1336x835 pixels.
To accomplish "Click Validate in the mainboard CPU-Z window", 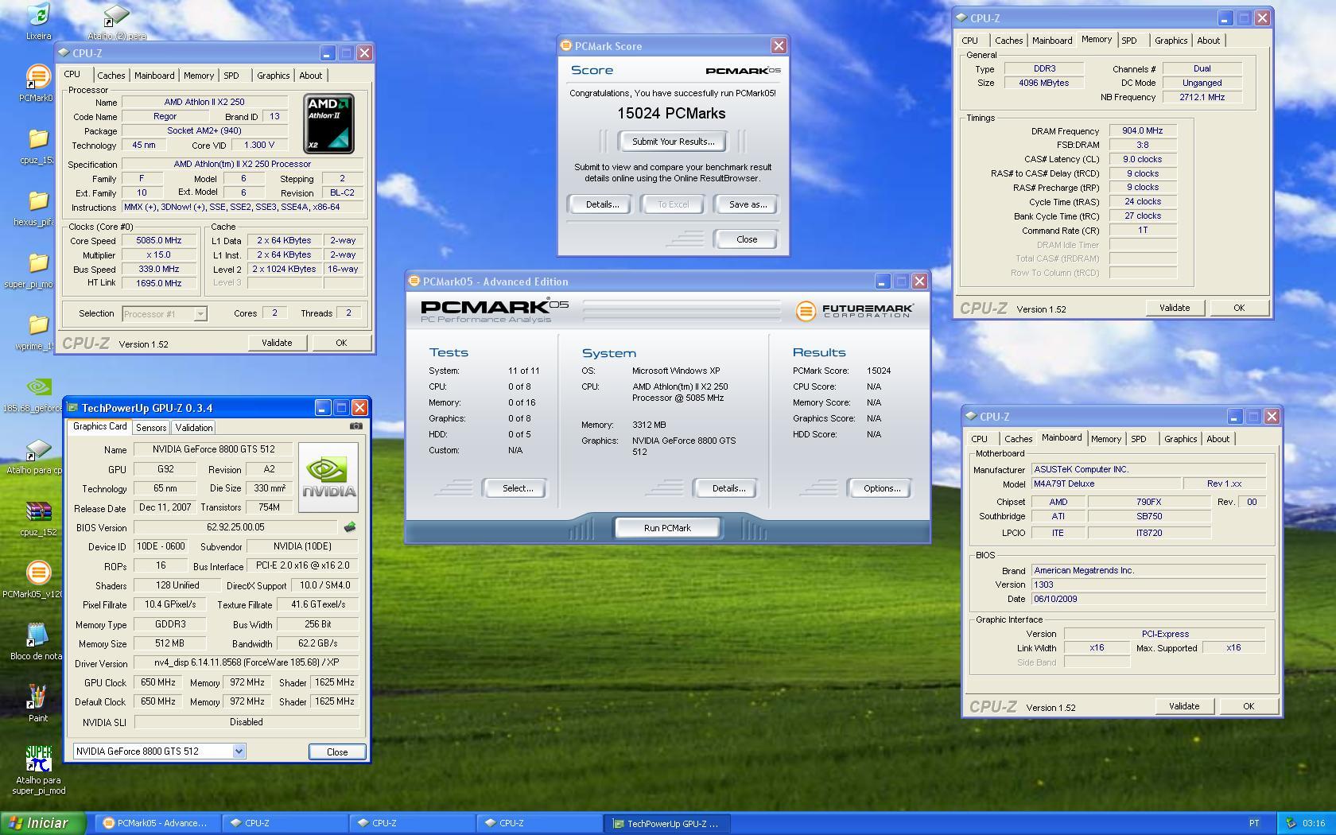I will pyautogui.click(x=1183, y=706).
